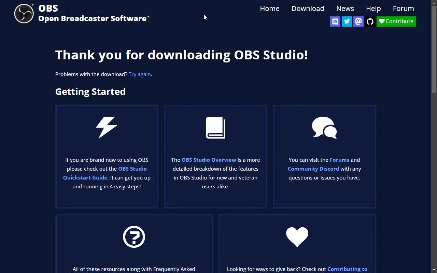Screen dimensions: 437x273
Task: Open the OBS Studio Quickstart Guide link
Action: click(x=105, y=173)
